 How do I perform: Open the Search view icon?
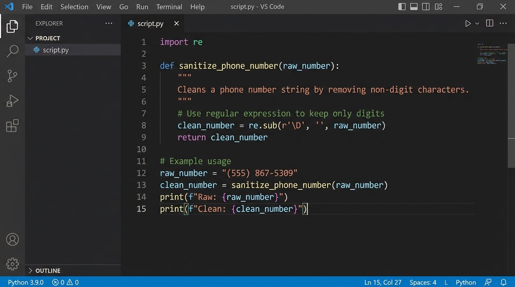pyautogui.click(x=12, y=51)
